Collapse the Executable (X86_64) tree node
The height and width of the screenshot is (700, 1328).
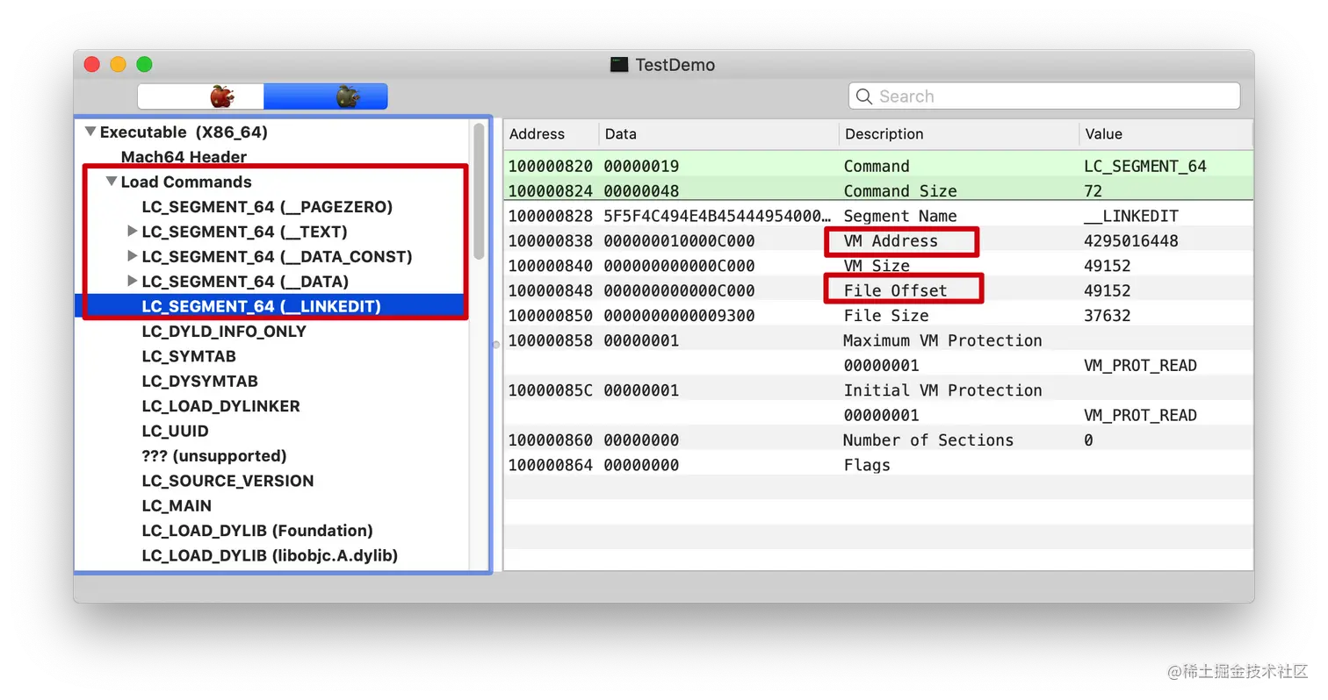(x=90, y=132)
